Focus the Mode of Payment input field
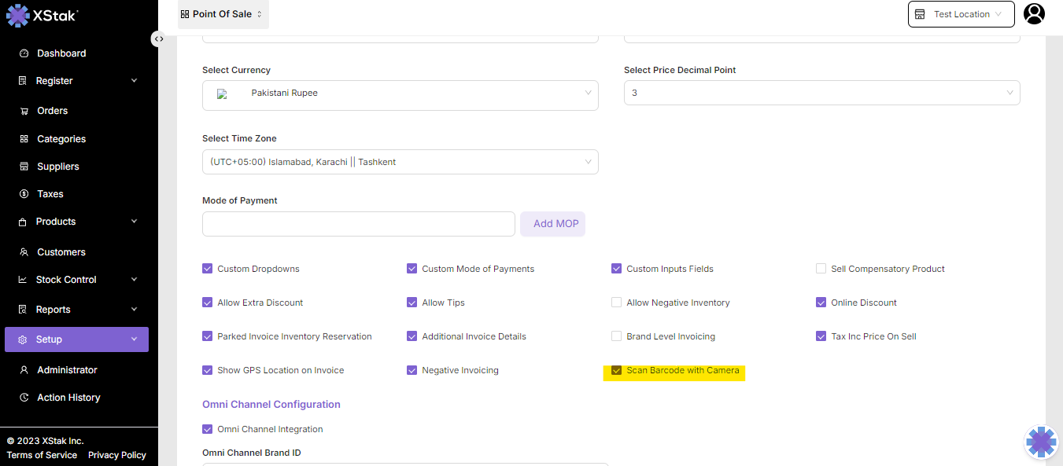 (358, 224)
